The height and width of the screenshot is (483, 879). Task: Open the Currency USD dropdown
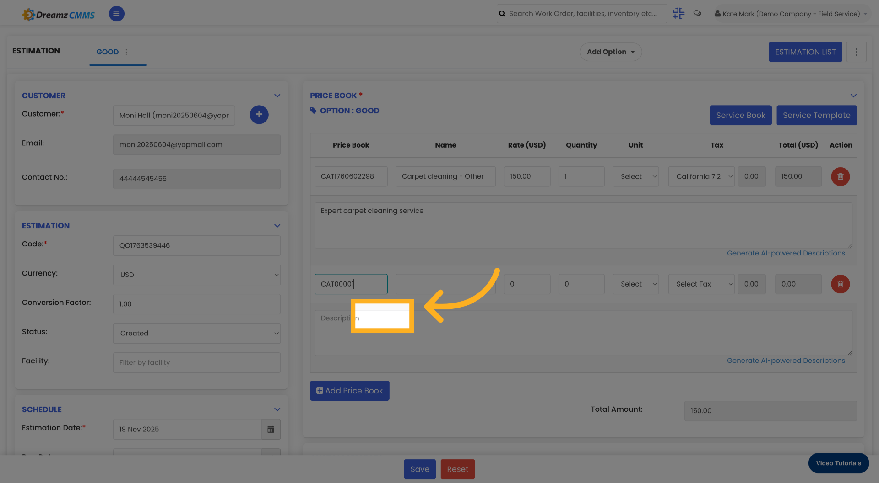(197, 275)
